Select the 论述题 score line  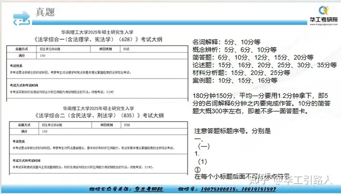(265, 65)
